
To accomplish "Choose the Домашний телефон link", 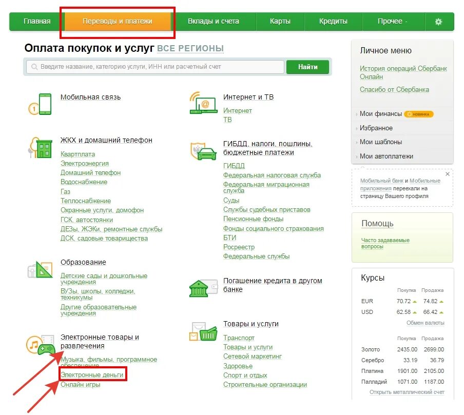I will 90,173.
